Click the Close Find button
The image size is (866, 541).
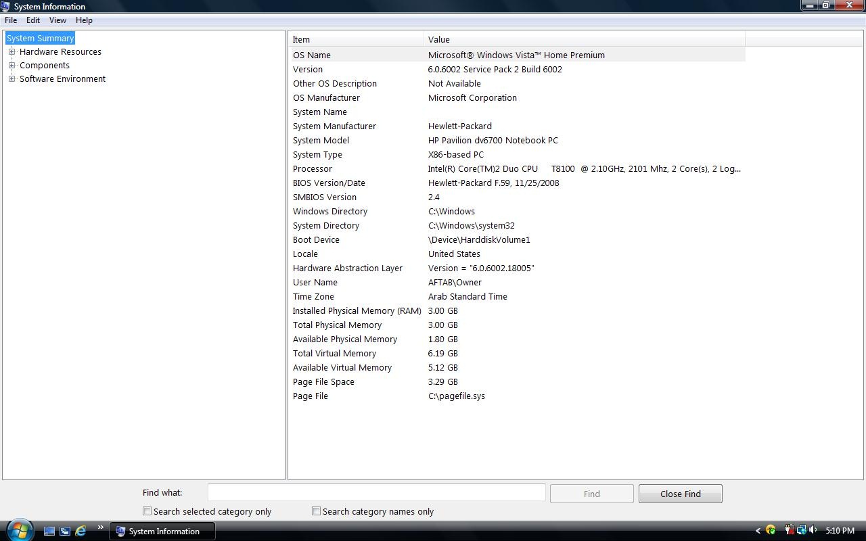[x=681, y=494]
